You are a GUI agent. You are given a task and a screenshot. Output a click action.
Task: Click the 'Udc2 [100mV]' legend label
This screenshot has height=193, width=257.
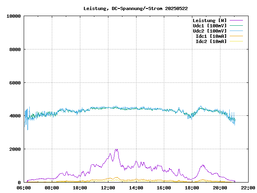[x=209, y=31]
